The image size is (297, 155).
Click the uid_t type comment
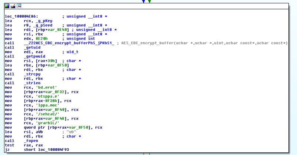[72, 52]
